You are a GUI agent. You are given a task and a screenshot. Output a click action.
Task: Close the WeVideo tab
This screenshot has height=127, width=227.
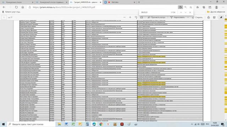click(x=134, y=2)
